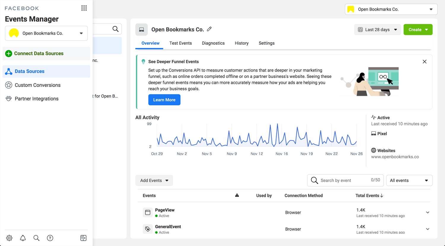The height and width of the screenshot is (246, 445).
Task: Click GeneralEvent's Browser connection method cell
Action: [293, 229]
